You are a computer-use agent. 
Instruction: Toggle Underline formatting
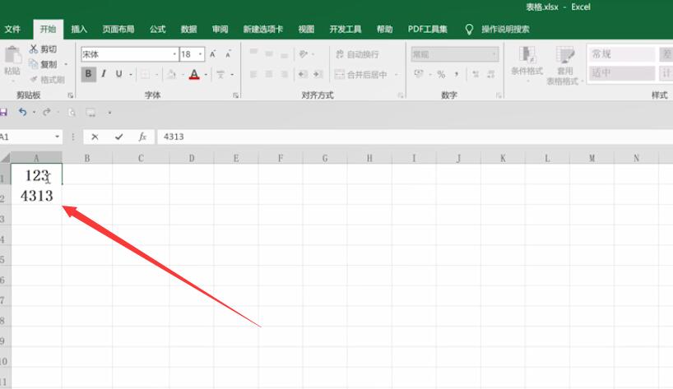[x=119, y=74]
